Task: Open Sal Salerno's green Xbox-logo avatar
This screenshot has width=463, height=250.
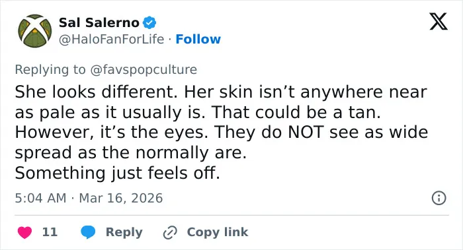Action: coord(35,30)
